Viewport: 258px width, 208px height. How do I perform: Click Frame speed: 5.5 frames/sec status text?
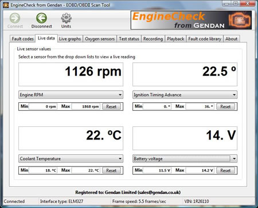[x=139, y=201]
